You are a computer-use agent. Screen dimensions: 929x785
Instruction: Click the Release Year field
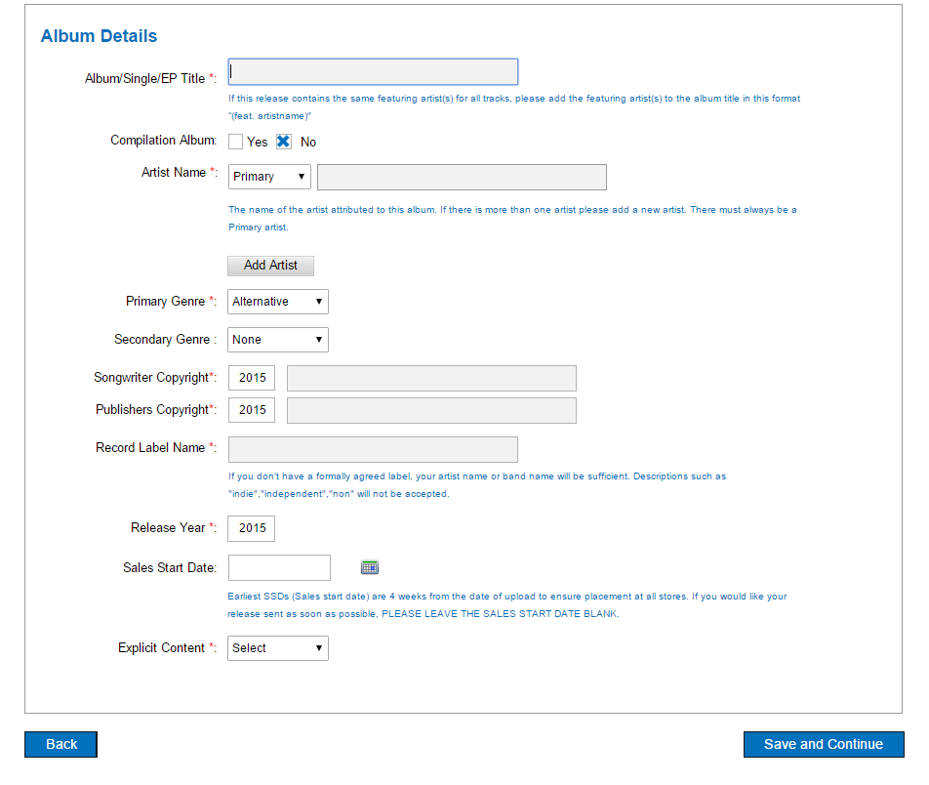tap(252, 528)
